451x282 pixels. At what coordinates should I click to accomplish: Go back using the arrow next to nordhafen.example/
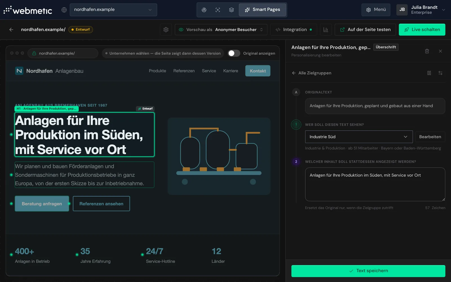point(11,30)
